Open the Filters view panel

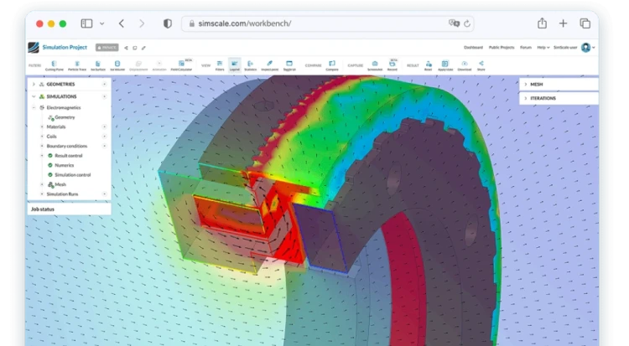click(x=220, y=65)
